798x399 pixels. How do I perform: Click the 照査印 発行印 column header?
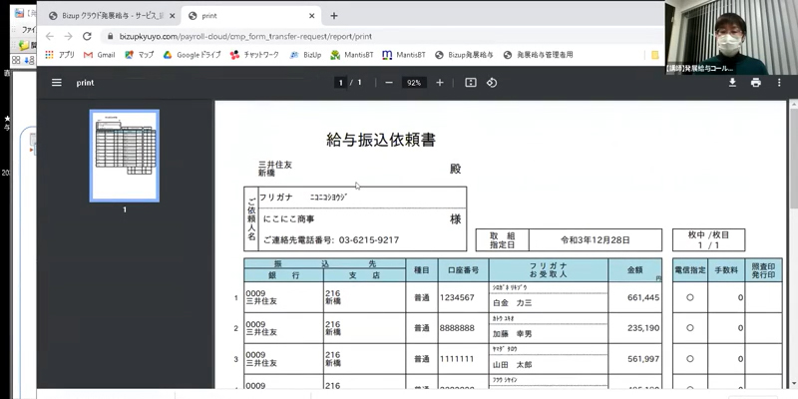[x=763, y=270]
